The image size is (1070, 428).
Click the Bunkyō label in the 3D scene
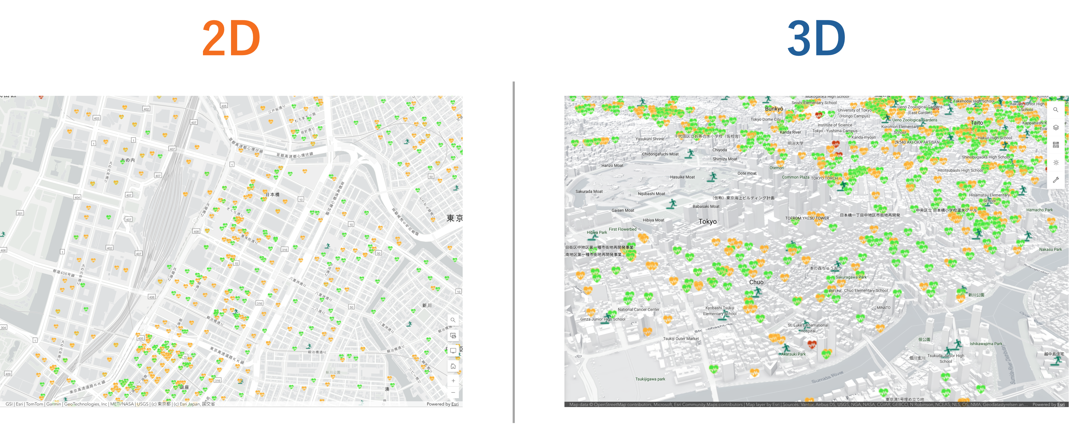click(x=774, y=109)
